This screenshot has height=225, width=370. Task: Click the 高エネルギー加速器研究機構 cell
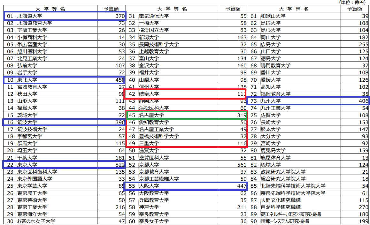point(291,214)
